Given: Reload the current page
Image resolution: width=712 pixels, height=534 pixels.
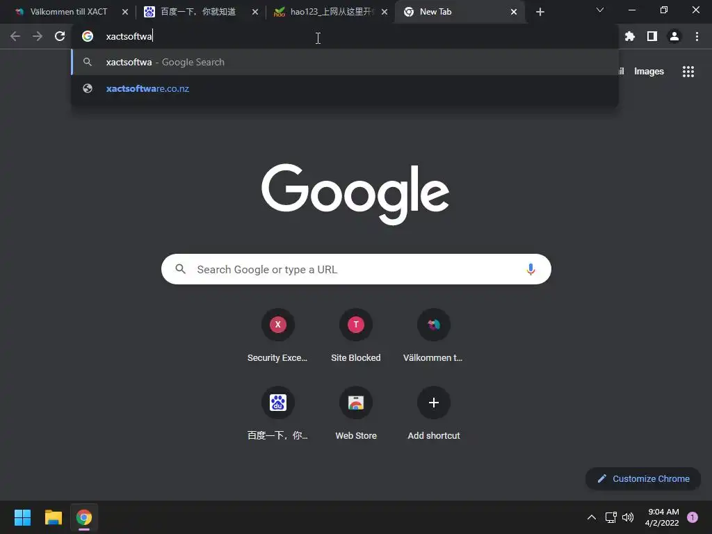Looking at the screenshot, I should [60, 36].
